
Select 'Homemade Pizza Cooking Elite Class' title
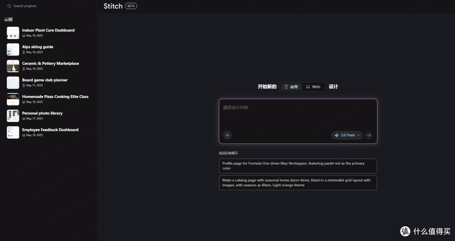pos(55,96)
